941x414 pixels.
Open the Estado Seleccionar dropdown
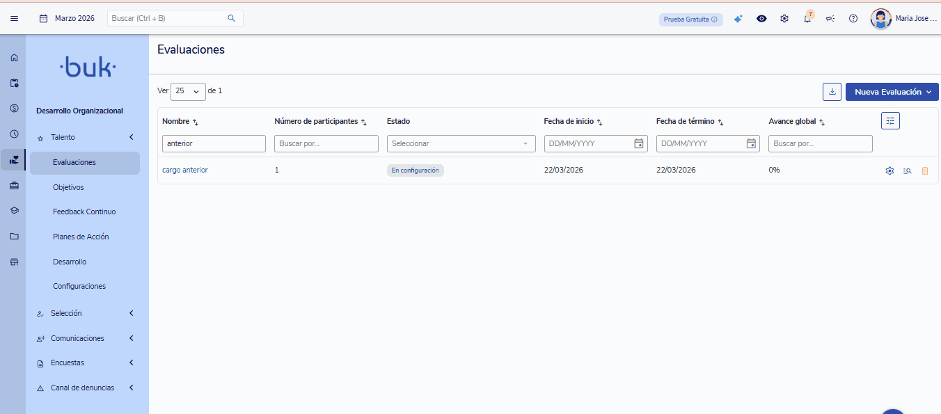pyautogui.click(x=458, y=143)
